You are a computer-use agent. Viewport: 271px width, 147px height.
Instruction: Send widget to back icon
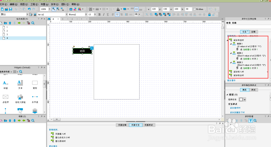tap(160, 15)
